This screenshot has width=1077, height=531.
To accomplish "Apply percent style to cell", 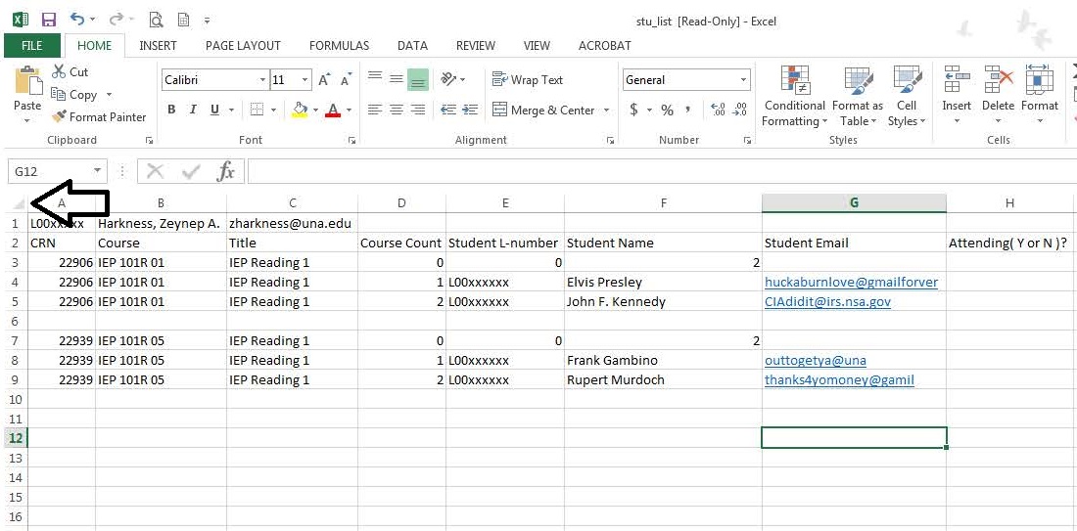I will (667, 111).
